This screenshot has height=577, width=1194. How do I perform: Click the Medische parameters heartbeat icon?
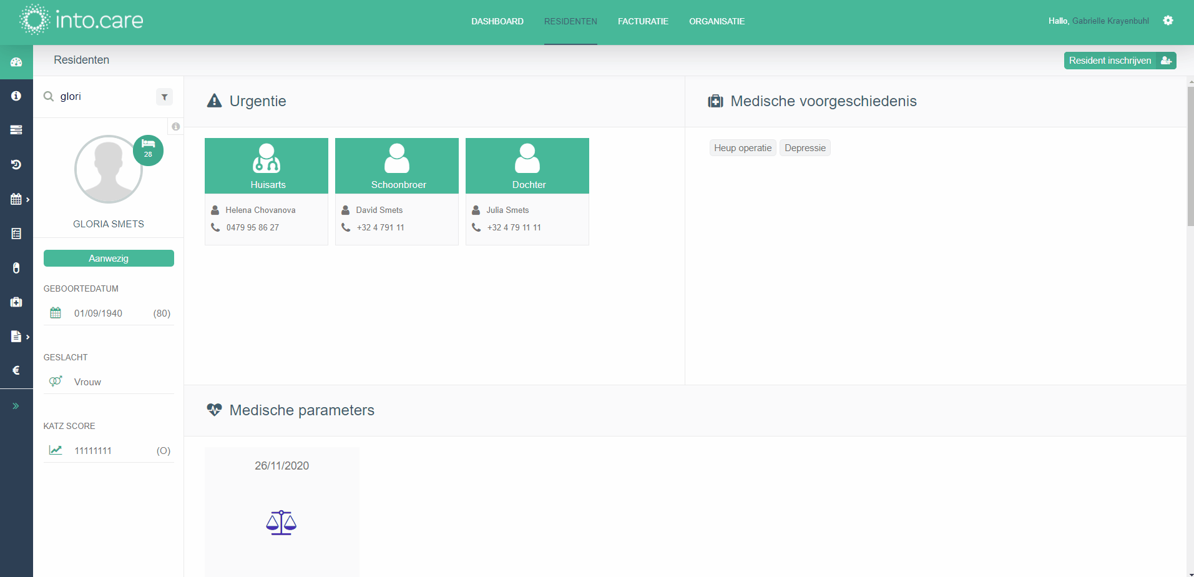(x=214, y=410)
